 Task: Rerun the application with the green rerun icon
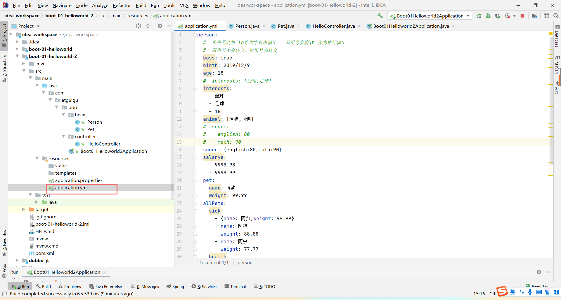pyautogui.click(x=479, y=16)
